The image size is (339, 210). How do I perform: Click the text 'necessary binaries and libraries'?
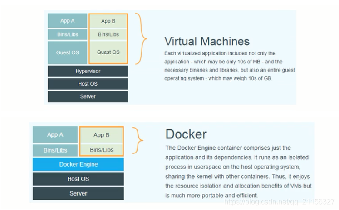[201, 70]
